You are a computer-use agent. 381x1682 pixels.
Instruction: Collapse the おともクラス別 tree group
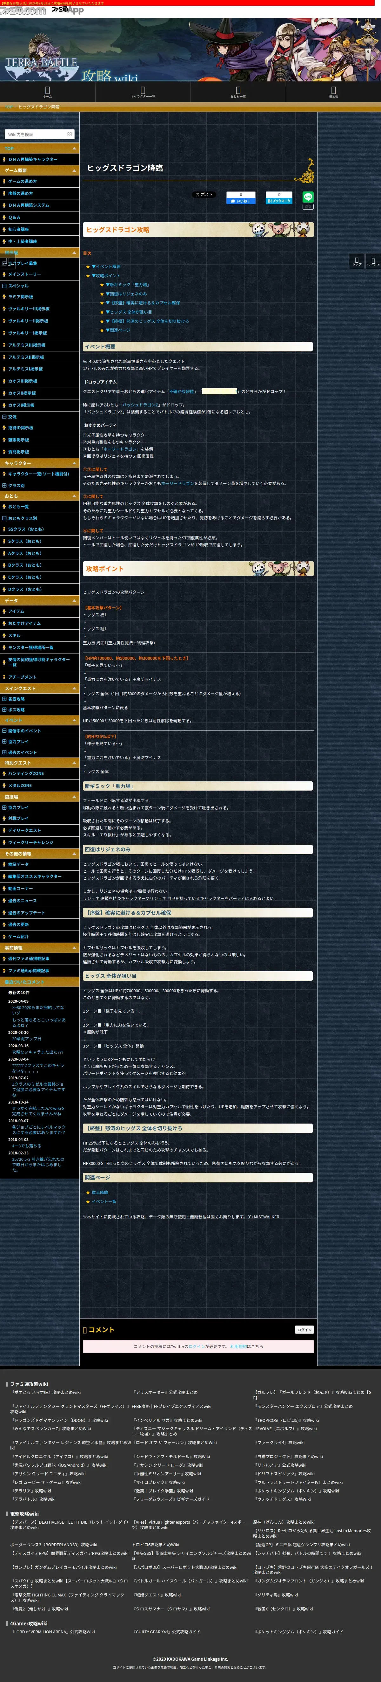[x=4, y=518]
